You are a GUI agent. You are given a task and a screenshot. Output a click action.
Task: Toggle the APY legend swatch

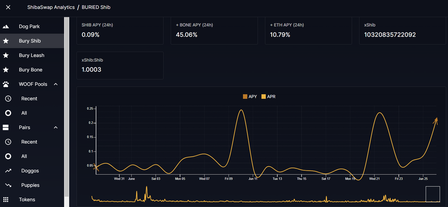click(245, 97)
